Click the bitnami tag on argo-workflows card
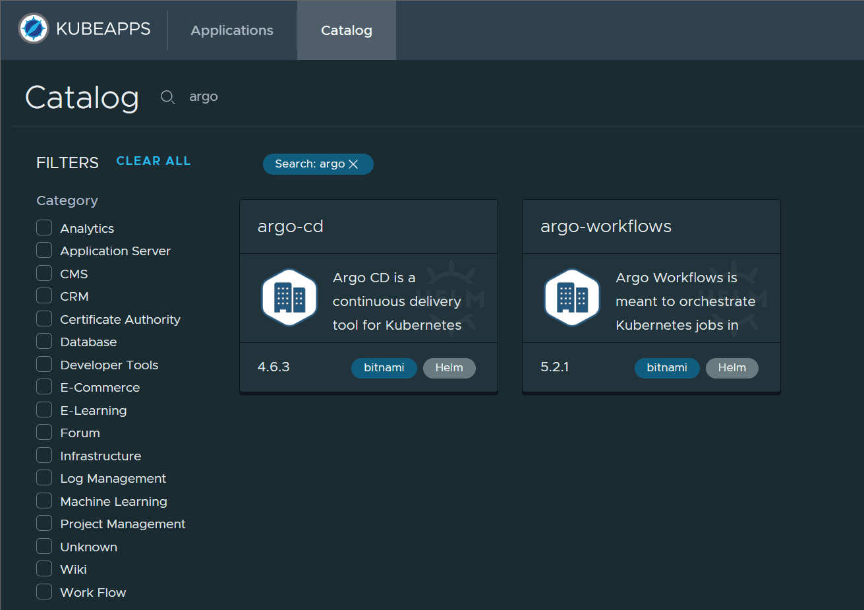864x610 pixels. 666,368
